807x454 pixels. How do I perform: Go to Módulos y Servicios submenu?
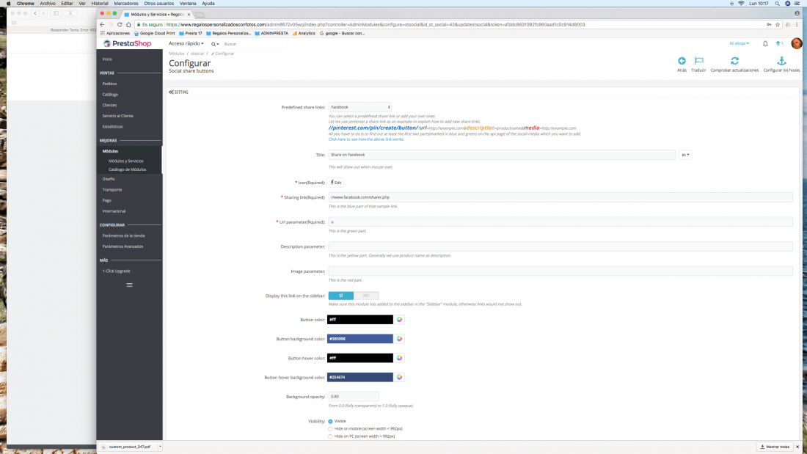(x=126, y=161)
